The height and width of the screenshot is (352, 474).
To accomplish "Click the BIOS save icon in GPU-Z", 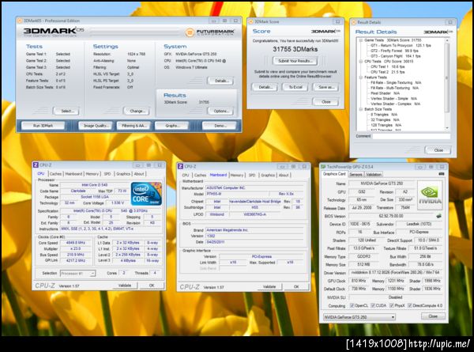I will [x=438, y=216].
